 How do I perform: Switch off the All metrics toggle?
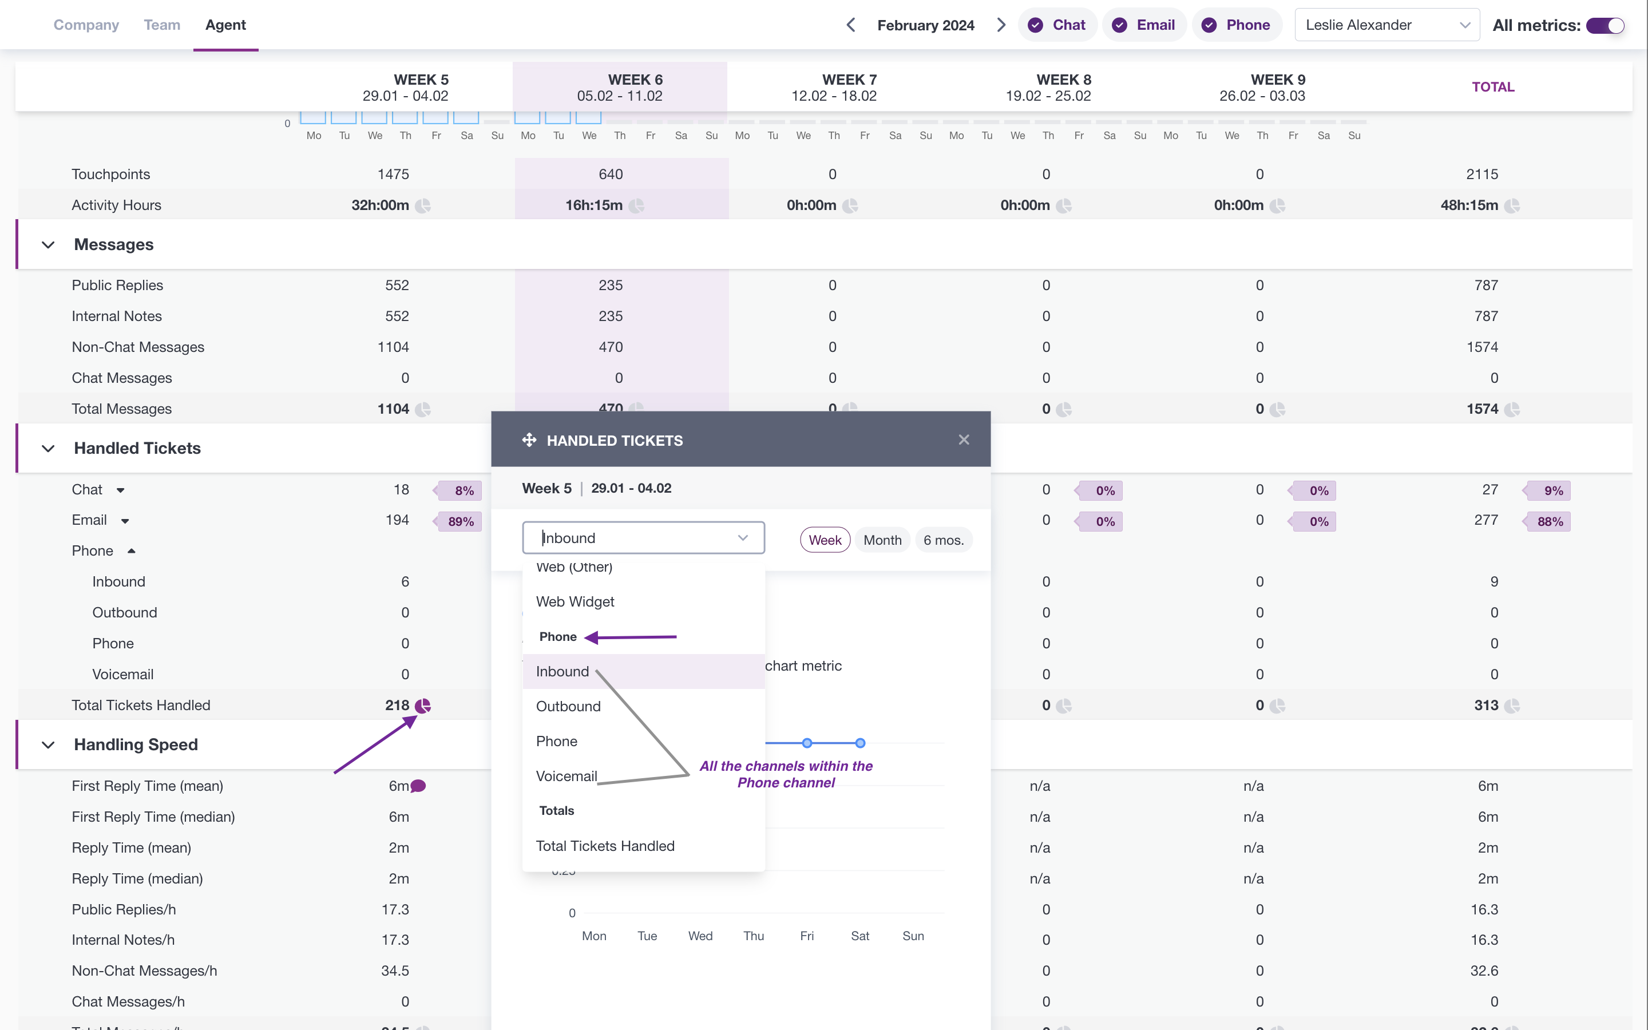tap(1605, 25)
